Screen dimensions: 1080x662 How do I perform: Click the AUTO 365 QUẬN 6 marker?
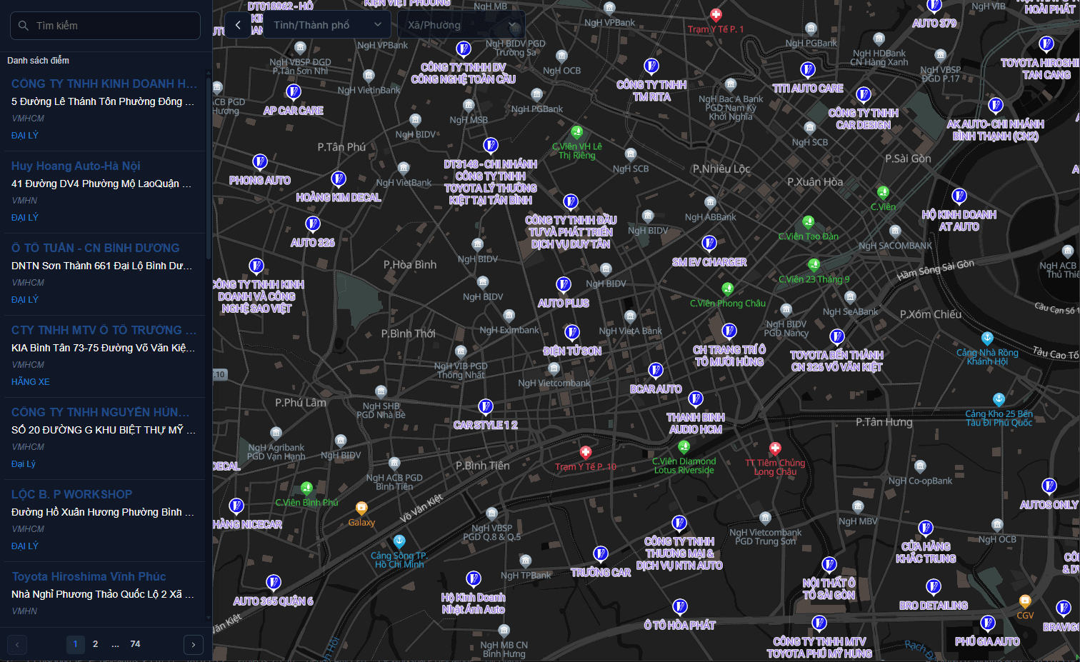[274, 583]
